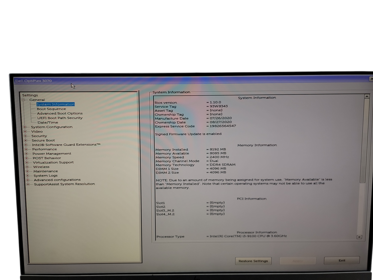373x280 pixels.
Task: Click Signed Firmware Update is enabled text
Action: (188, 134)
